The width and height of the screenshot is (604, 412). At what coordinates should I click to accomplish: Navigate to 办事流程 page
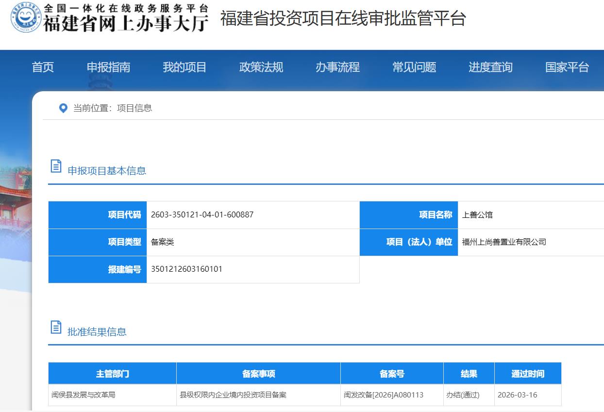337,67
